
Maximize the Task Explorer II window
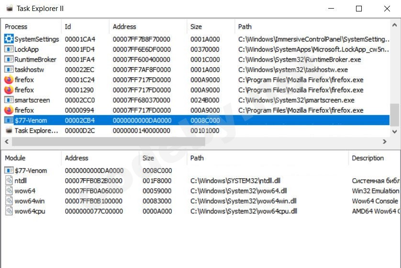click(359, 9)
